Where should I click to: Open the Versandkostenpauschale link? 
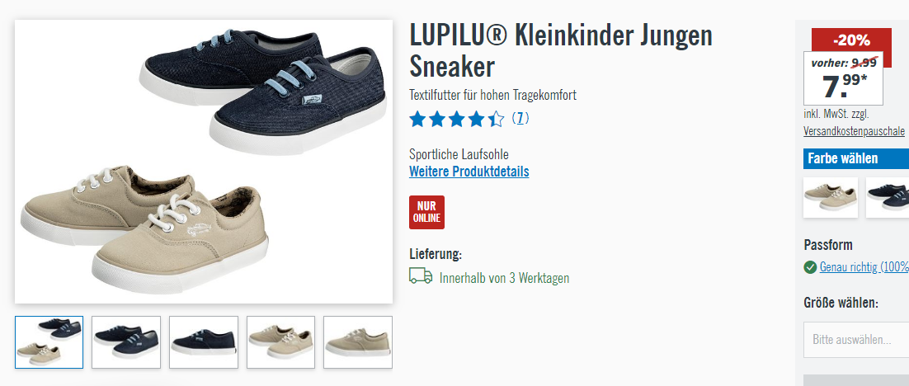(854, 132)
